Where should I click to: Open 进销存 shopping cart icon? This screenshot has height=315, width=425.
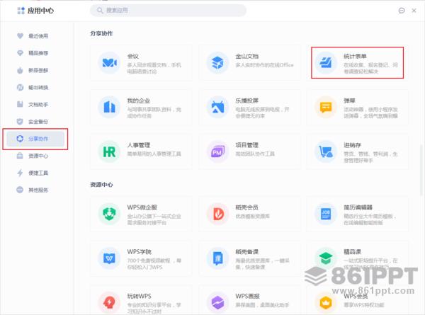point(326,151)
